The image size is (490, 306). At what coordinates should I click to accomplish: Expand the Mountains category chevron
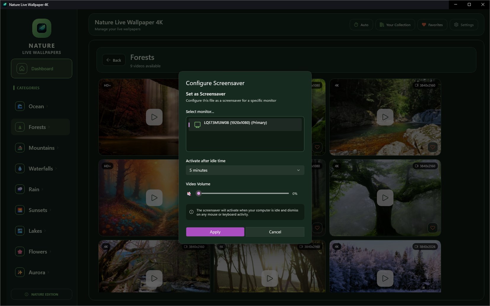pos(58,148)
